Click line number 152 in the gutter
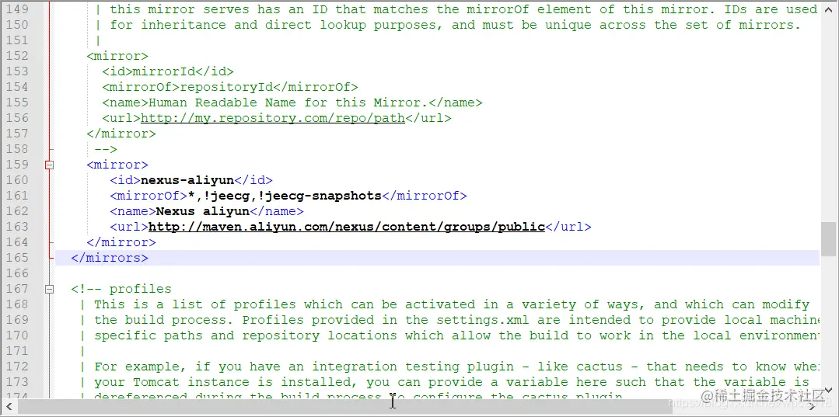839x417 pixels. coord(17,56)
